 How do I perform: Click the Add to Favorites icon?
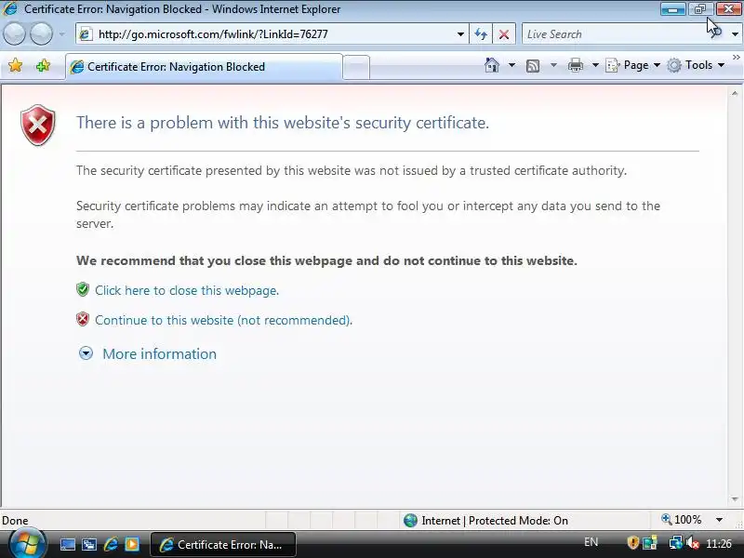(x=43, y=65)
